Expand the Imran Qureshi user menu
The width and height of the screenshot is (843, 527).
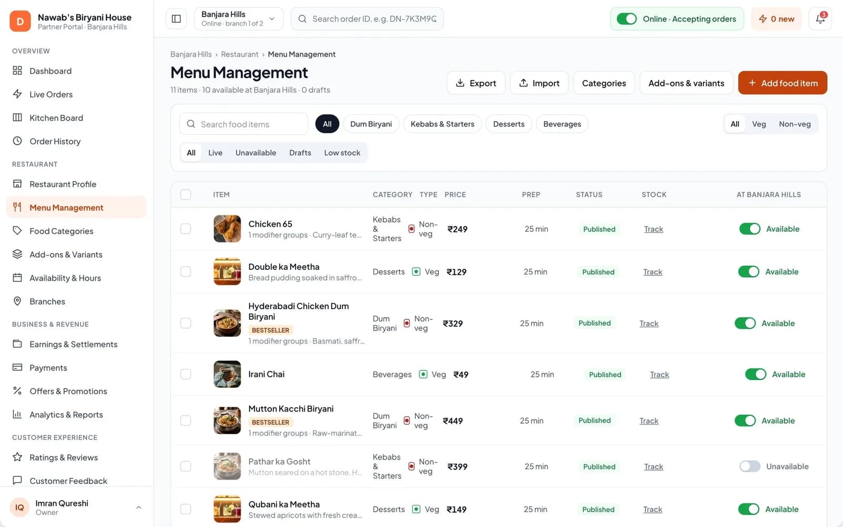click(x=139, y=507)
